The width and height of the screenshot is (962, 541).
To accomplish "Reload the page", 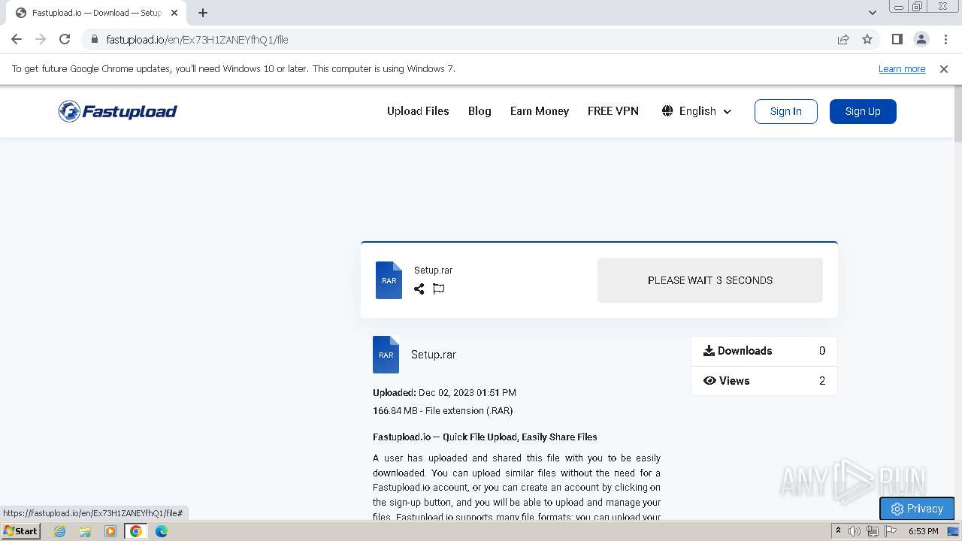I will (x=65, y=39).
